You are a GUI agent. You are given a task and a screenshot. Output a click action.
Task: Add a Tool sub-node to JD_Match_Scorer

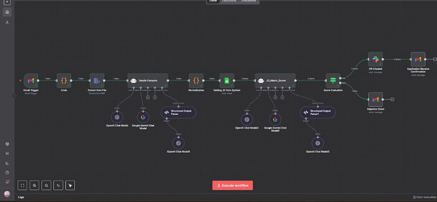click(x=282, y=97)
